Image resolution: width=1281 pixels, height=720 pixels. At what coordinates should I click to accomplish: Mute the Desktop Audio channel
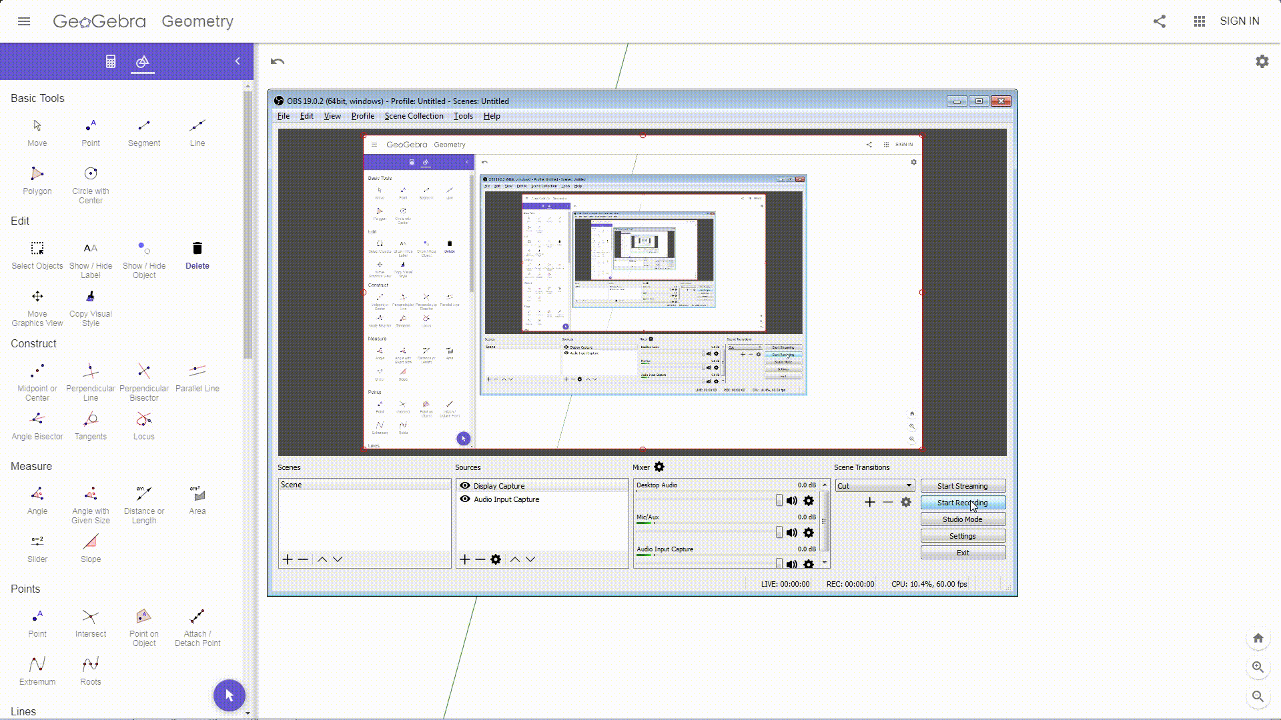tap(791, 501)
